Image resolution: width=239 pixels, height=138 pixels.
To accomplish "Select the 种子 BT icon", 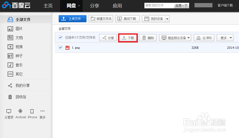I will point(10,56).
